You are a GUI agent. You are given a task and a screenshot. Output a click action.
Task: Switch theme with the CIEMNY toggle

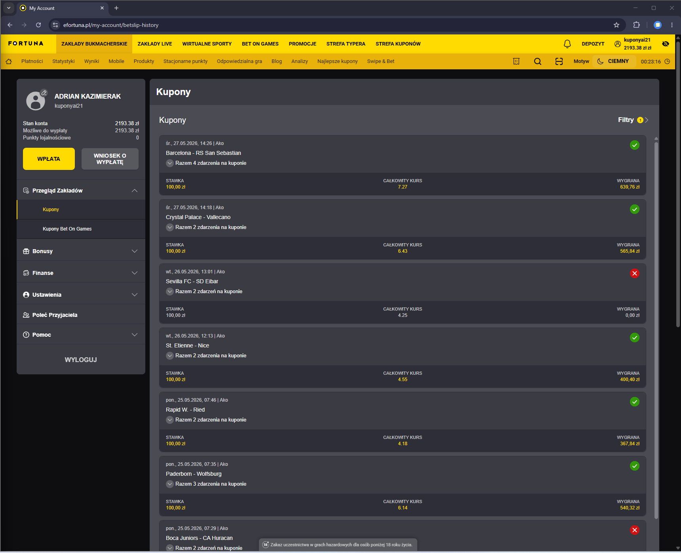click(x=613, y=61)
